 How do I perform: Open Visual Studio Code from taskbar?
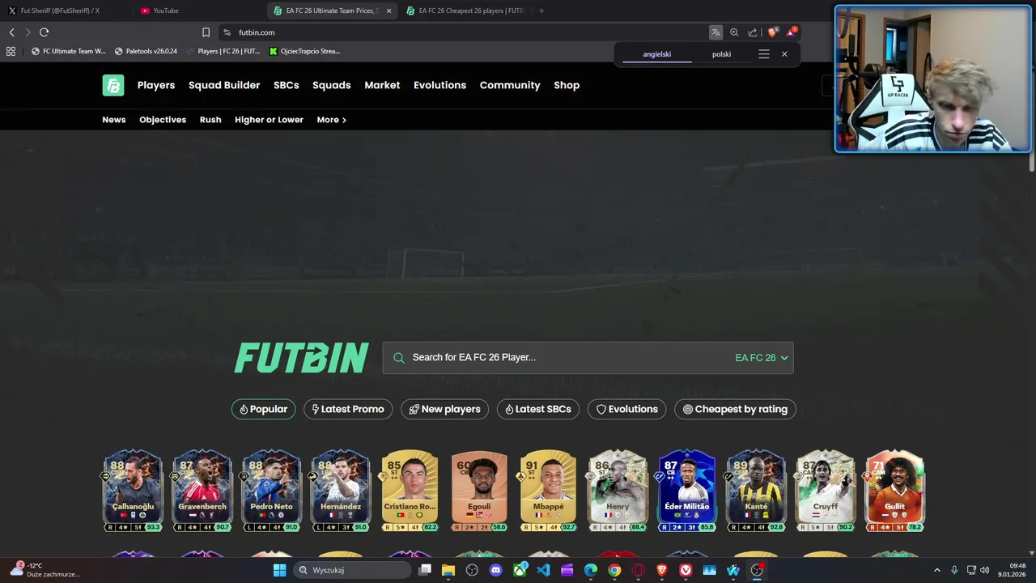(543, 570)
